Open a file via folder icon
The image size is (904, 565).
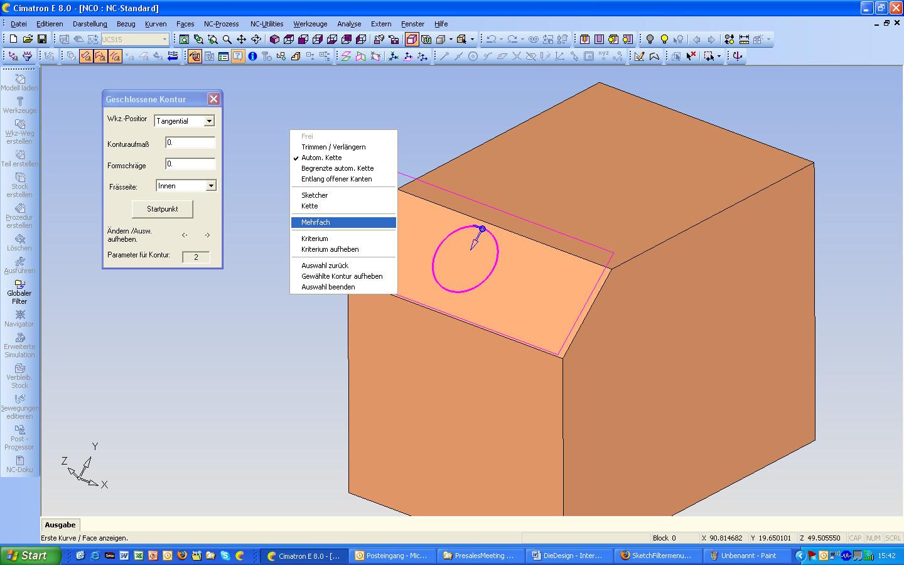(x=28, y=39)
